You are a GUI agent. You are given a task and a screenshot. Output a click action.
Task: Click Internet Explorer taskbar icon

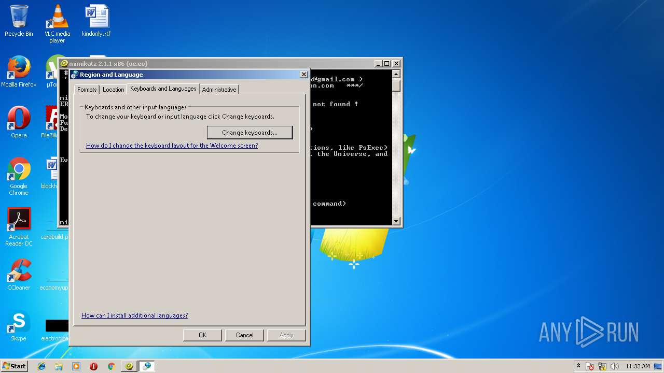tap(41, 366)
